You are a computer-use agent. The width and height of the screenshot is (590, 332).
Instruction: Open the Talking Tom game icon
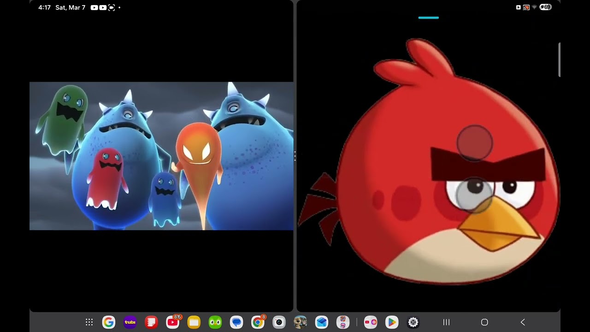coord(301,322)
